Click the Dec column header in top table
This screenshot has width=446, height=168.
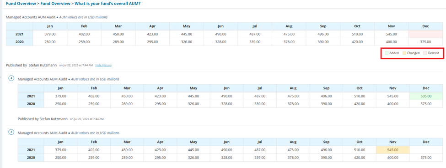[426, 26]
